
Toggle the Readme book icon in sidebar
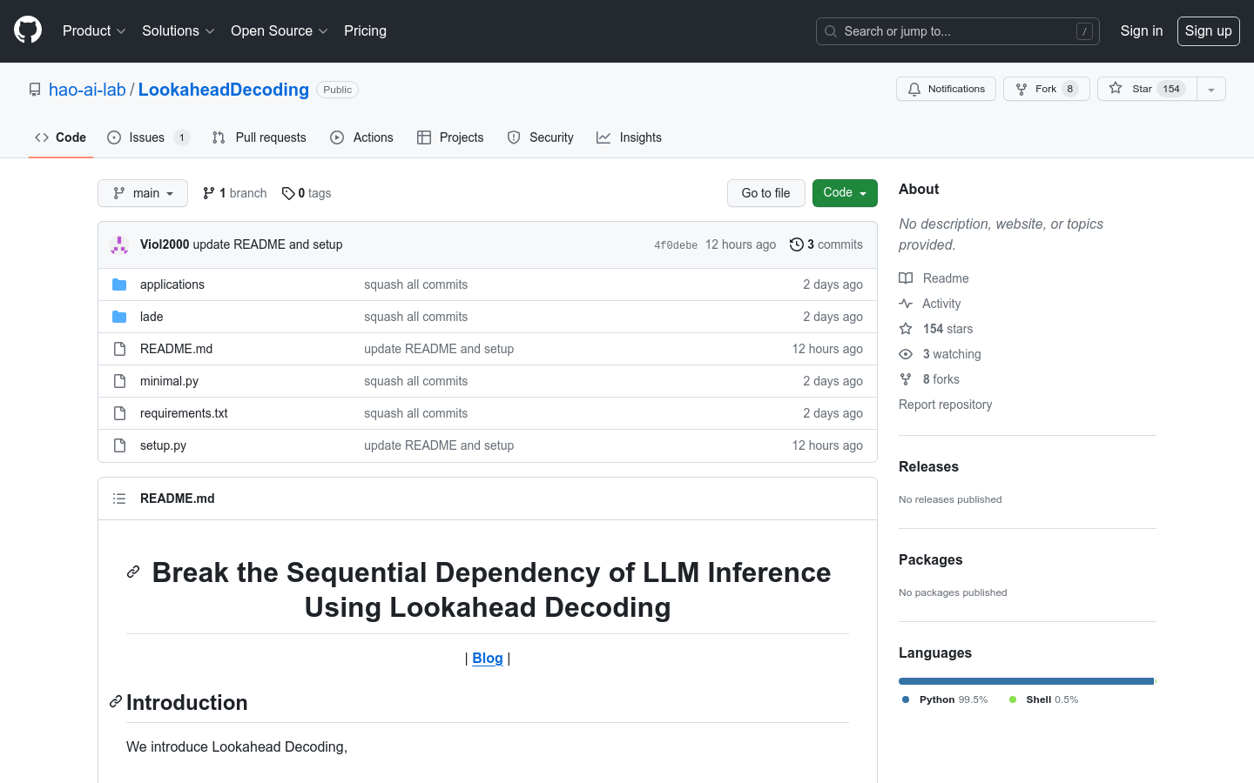pyautogui.click(x=906, y=278)
